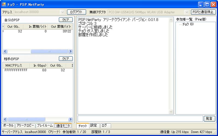
Task: Click the Out (Kb... column header in 自分のPSP
Action: 14,26
